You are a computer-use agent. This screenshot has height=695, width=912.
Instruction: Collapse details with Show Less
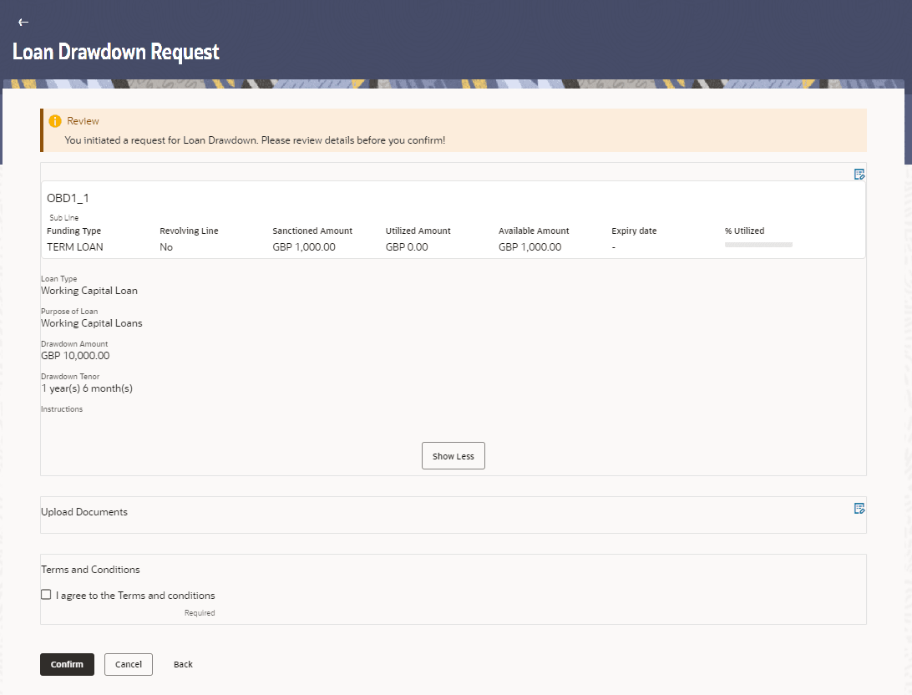point(453,456)
